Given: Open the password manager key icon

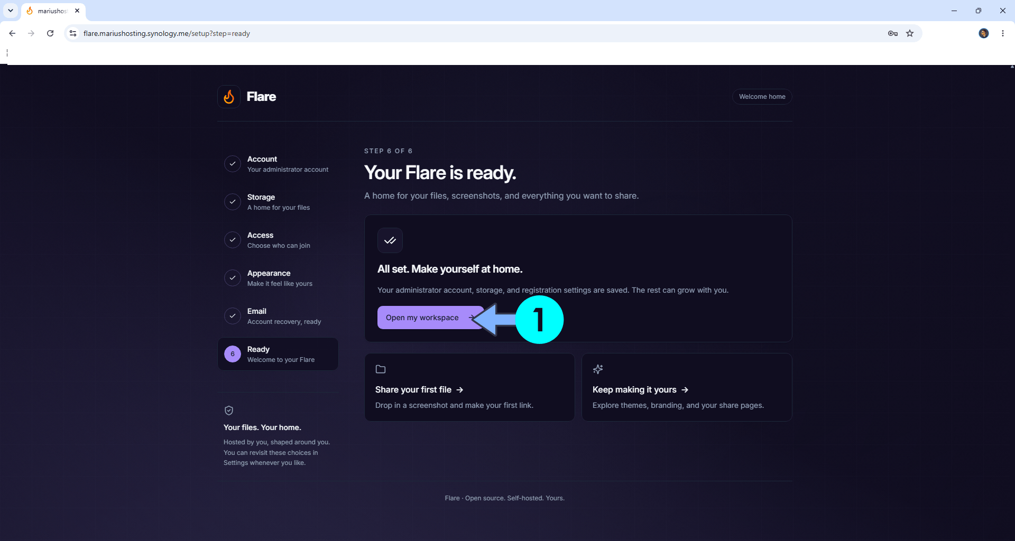Looking at the screenshot, I should pos(893,33).
